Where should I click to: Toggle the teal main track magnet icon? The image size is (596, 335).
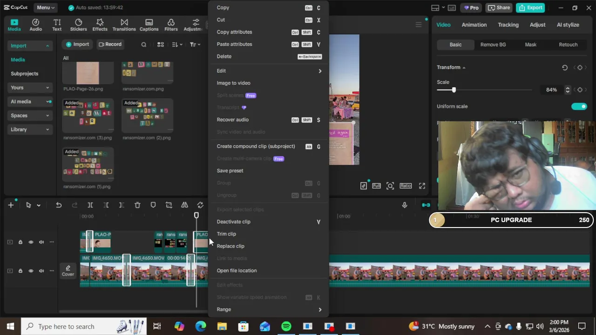(426, 205)
